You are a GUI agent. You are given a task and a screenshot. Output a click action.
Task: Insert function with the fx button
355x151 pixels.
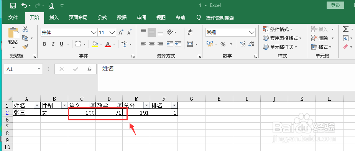tap(89, 69)
